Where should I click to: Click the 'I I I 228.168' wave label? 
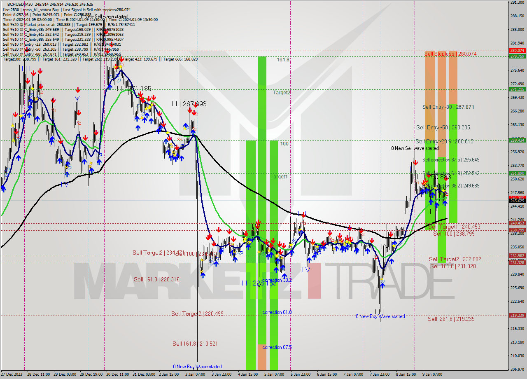[x=259, y=283]
